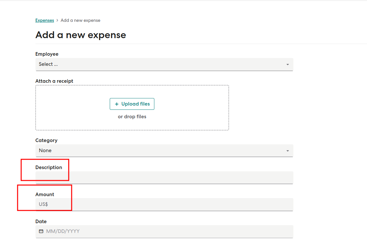
Task: Click the 'Add a new expense' breadcrumb text
Action: click(x=80, y=21)
